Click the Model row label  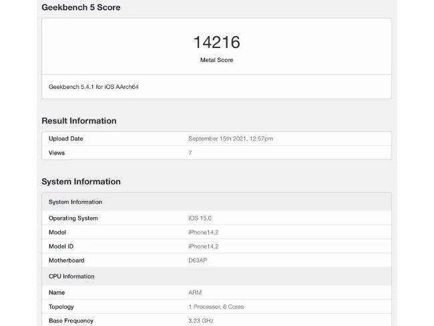click(57, 232)
